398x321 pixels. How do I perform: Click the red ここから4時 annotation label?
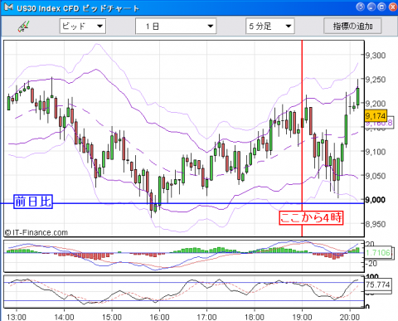tap(311, 217)
